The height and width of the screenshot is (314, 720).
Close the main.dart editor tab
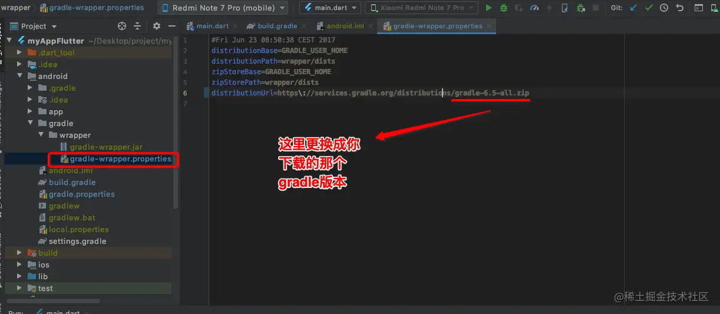(x=236, y=26)
